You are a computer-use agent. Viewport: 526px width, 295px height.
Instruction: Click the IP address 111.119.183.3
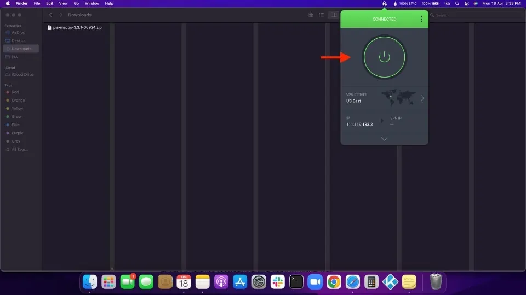click(x=359, y=125)
